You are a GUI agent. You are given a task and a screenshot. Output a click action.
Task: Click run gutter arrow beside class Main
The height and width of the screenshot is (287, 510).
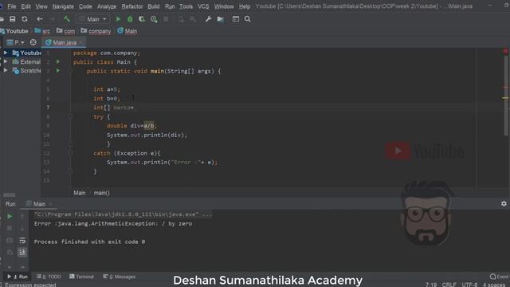(58, 61)
